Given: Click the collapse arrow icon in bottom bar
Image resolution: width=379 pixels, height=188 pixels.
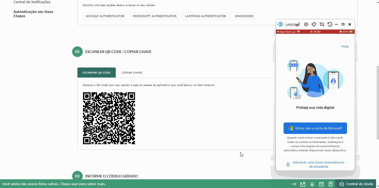Looking at the screenshot, I should (x=294, y=184).
